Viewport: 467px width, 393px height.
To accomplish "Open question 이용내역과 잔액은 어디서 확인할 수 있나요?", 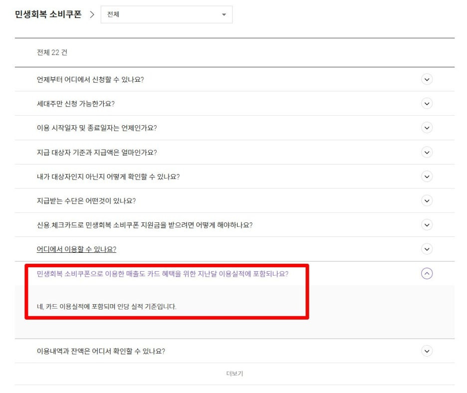I will click(101, 351).
